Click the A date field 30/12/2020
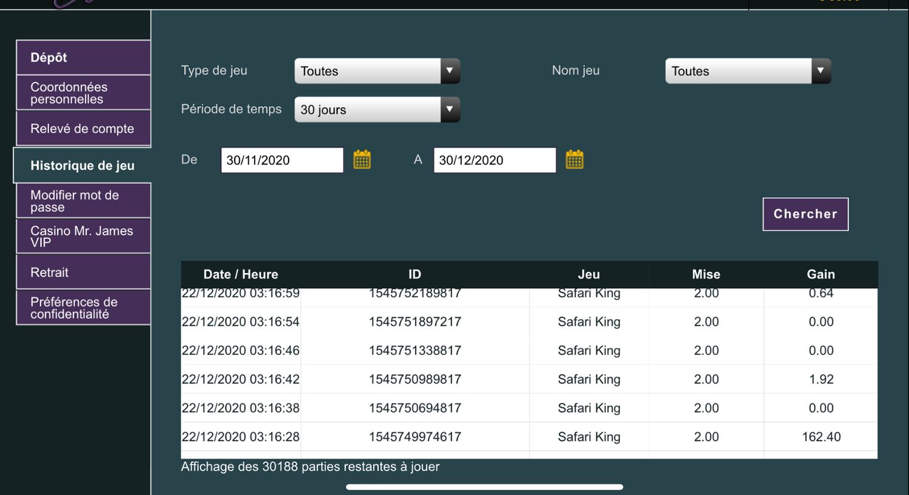This screenshot has width=909, height=495. [494, 160]
